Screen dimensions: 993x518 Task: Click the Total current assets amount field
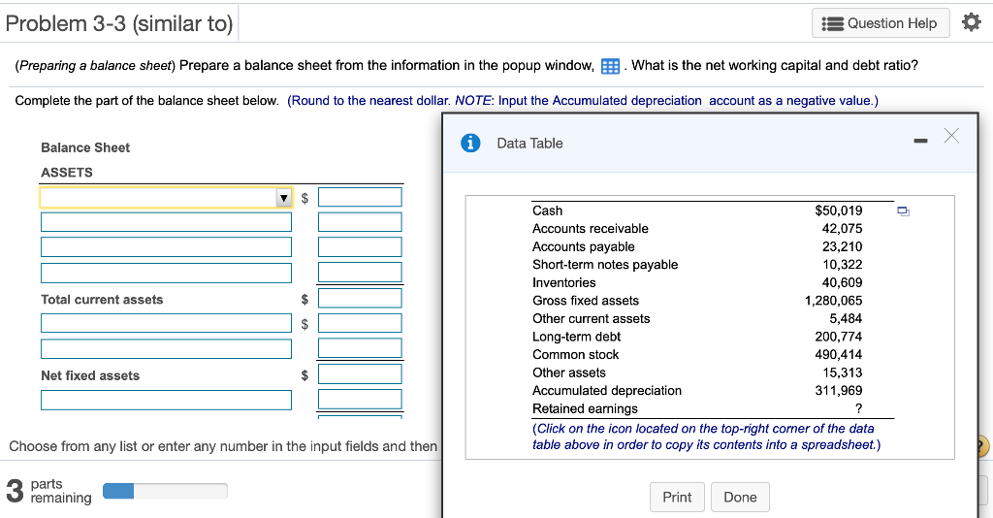[x=360, y=298]
